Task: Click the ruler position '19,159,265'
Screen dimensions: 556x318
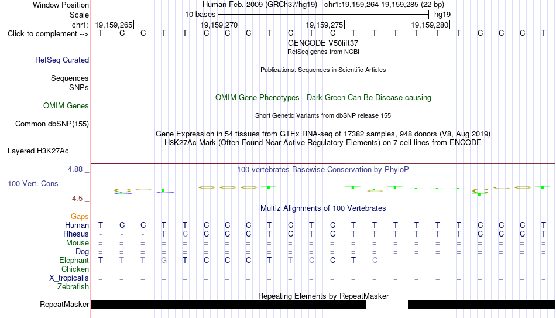Action: click(x=114, y=25)
